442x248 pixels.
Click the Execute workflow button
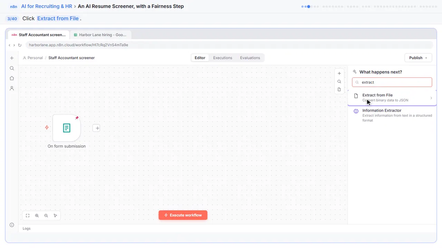(x=183, y=215)
